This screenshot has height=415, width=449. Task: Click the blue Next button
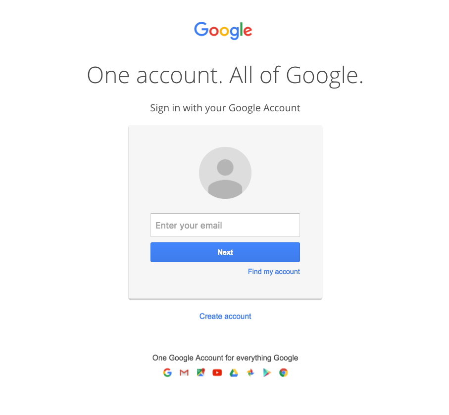pos(225,252)
